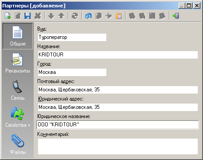This screenshot has width=203, height=160.
Task: Click the title bar text Партнеры [добавление]
Action: point(34,6)
